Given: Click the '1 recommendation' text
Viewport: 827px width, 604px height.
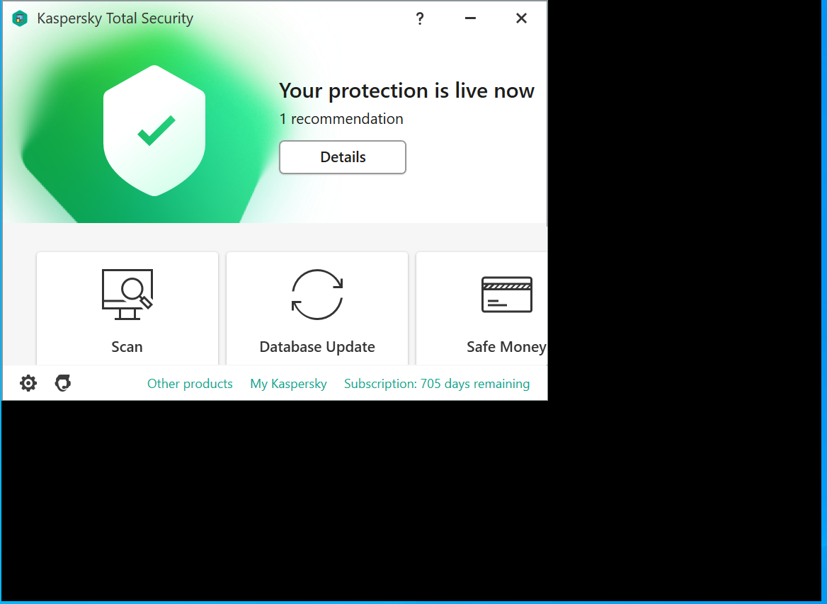Looking at the screenshot, I should point(341,119).
